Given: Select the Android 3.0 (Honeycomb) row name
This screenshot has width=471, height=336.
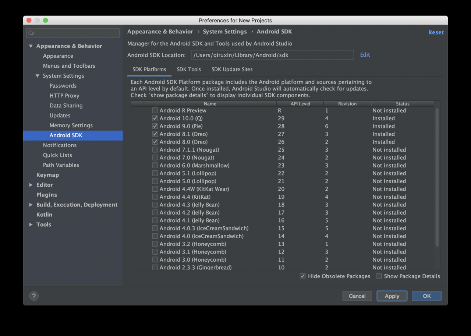Looking at the screenshot, I should pos(193,260).
